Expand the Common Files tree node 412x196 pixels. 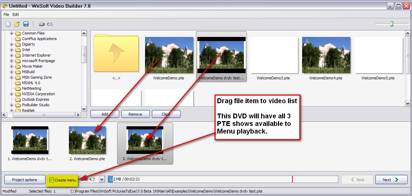click(11, 33)
